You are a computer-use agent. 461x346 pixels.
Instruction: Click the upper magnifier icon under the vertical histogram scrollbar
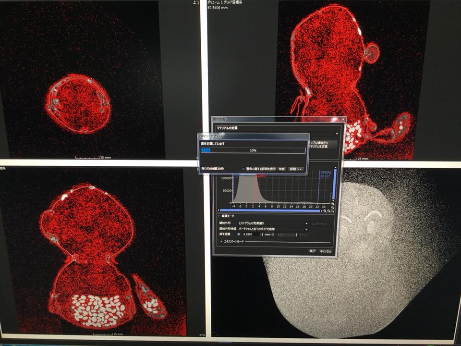click(x=333, y=203)
